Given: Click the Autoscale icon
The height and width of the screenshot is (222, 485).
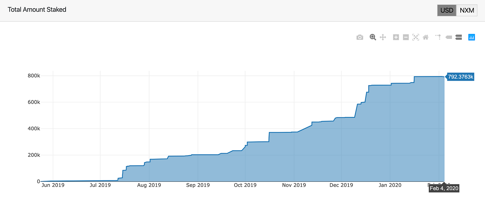Looking at the screenshot, I should 415,38.
